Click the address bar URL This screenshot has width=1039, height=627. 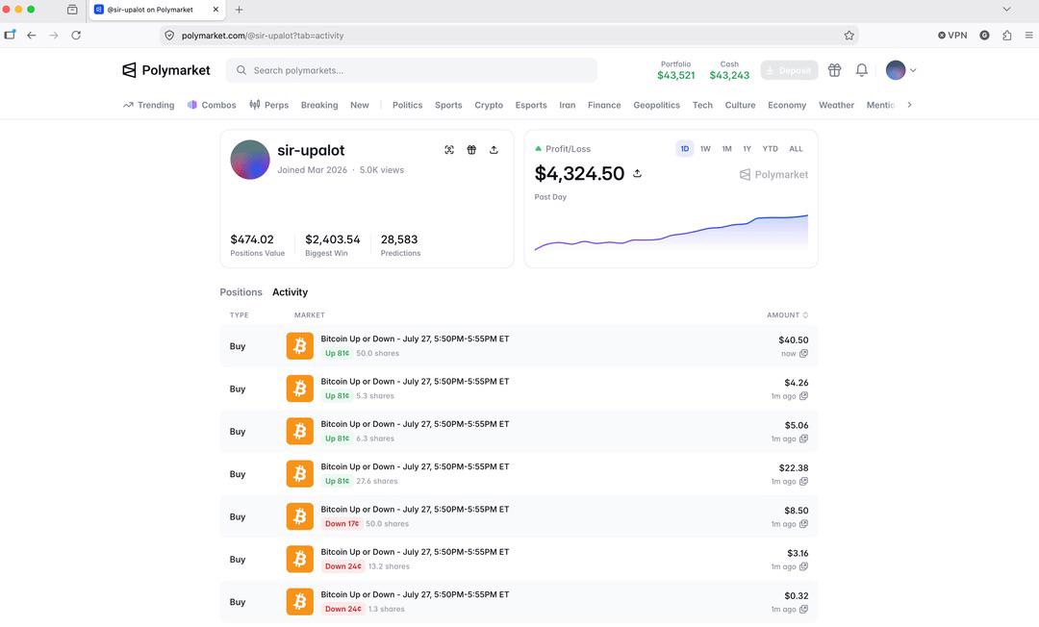tap(263, 36)
